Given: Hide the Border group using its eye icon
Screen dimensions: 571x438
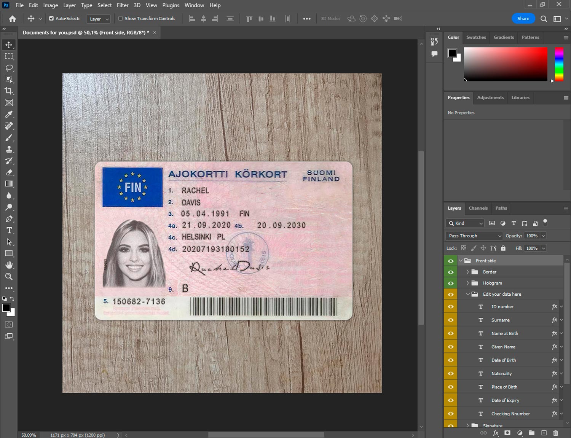Looking at the screenshot, I should click(x=451, y=272).
